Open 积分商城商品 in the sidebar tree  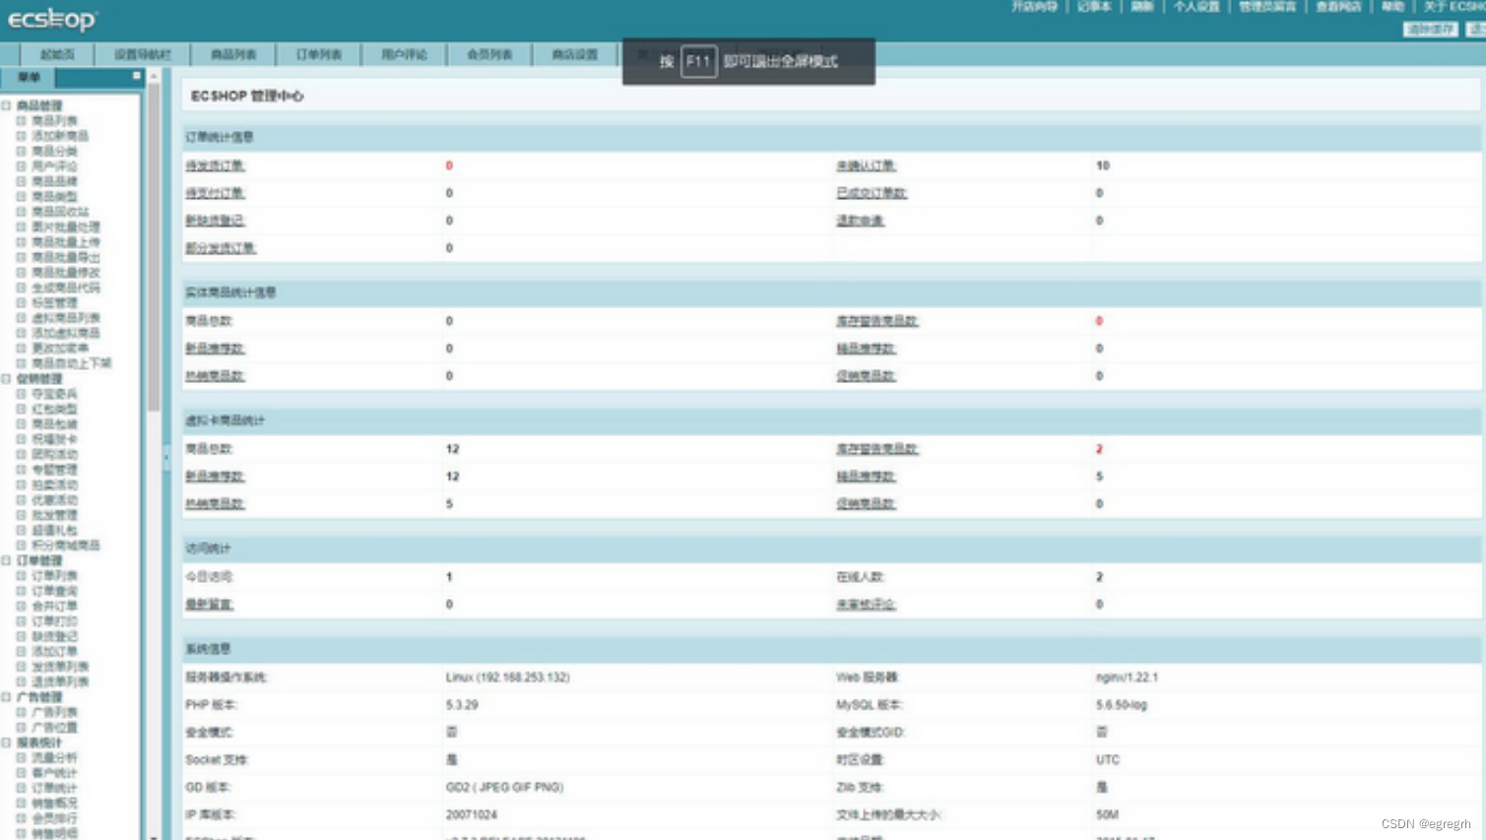tap(65, 546)
